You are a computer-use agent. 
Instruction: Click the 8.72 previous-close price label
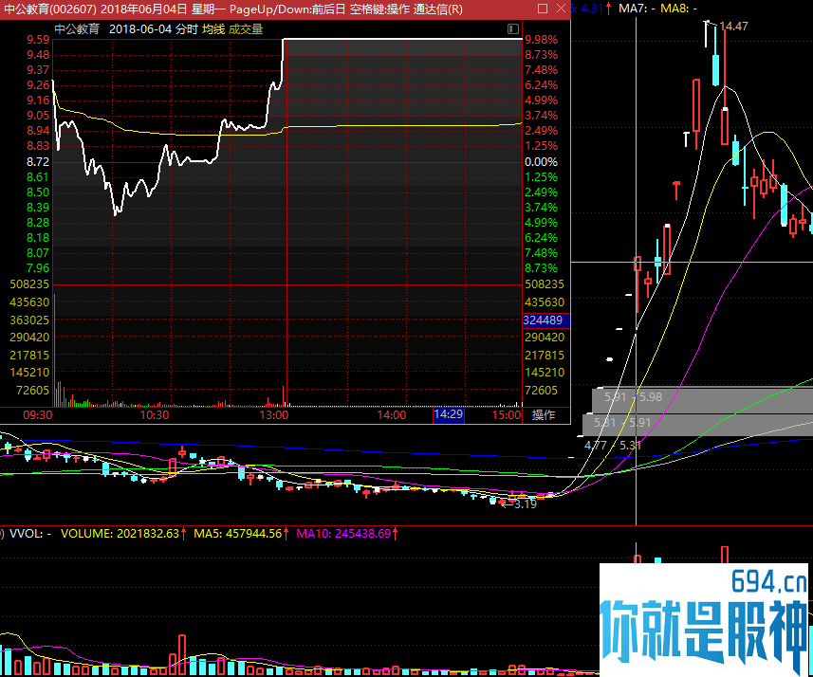pyautogui.click(x=38, y=162)
